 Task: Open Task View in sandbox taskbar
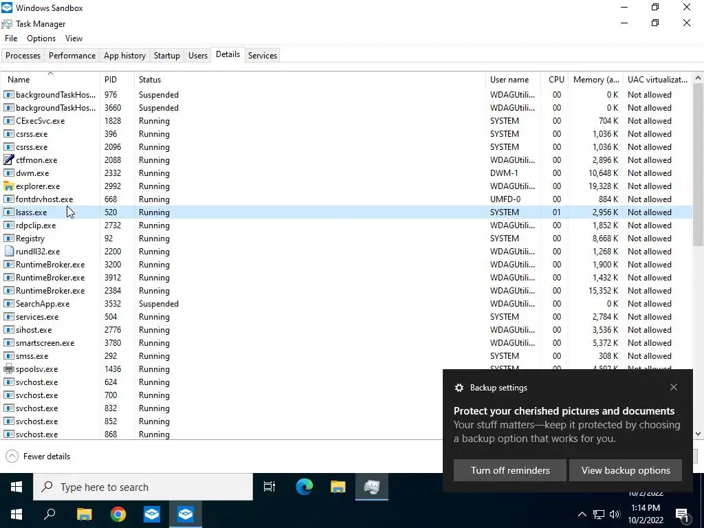tap(269, 487)
